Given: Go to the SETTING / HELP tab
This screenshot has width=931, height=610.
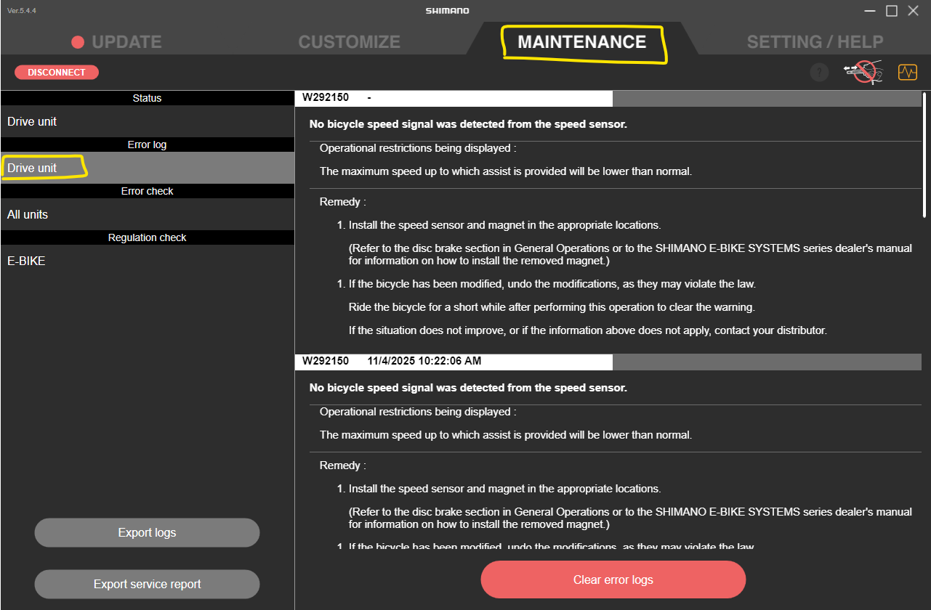Looking at the screenshot, I should 815,42.
